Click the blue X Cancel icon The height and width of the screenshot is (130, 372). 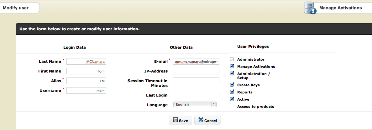point(201,120)
